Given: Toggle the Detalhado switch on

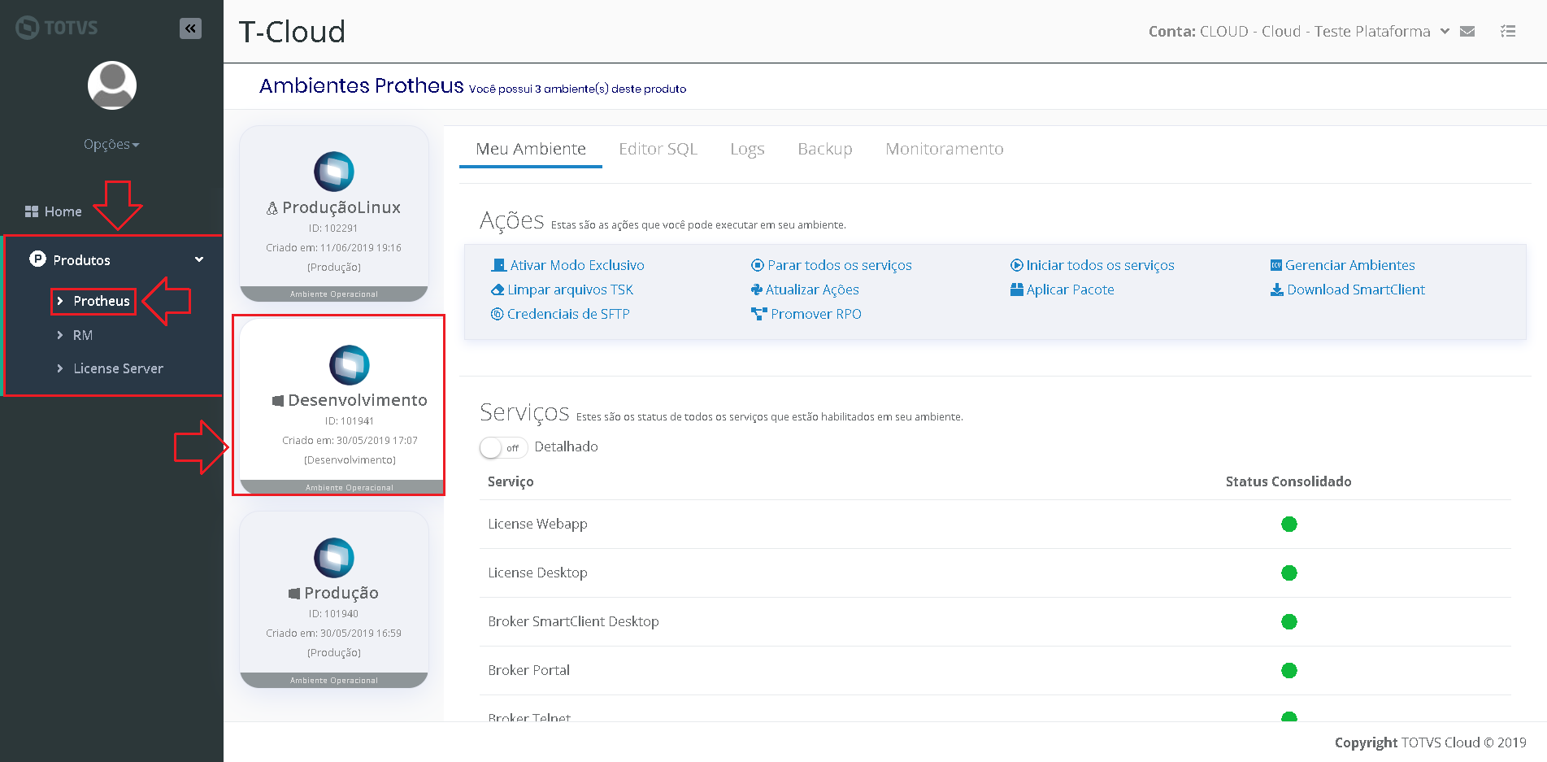Looking at the screenshot, I should pos(503,448).
